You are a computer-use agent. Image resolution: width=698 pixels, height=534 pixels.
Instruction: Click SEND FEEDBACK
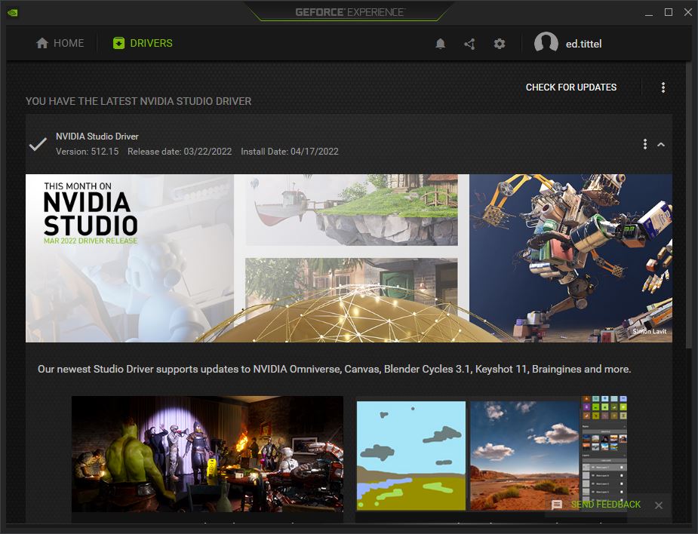pos(605,504)
